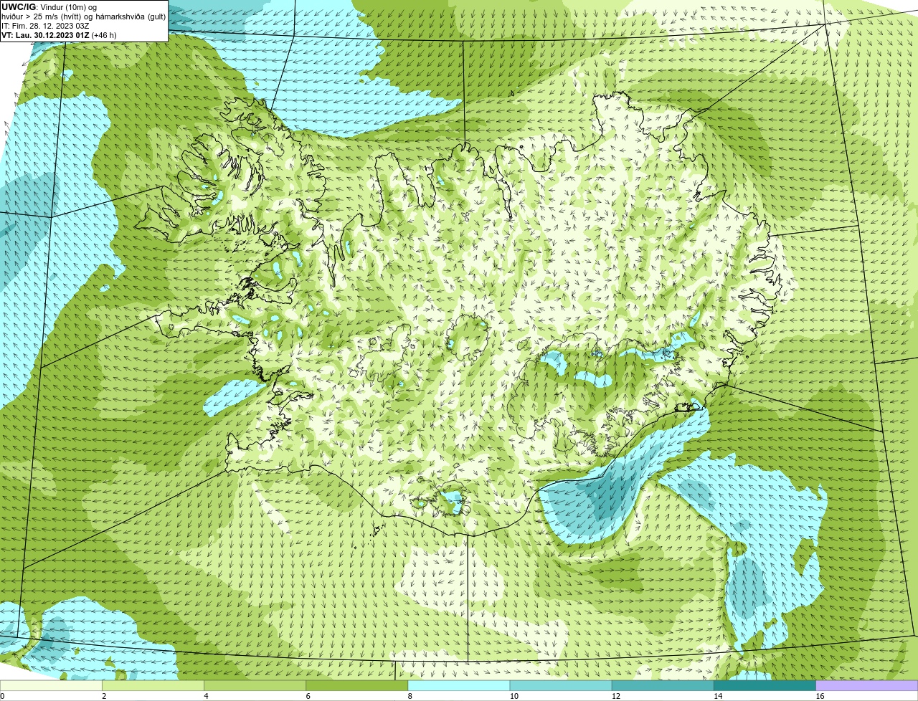Click the legend scale label '4'
Screen dimensions: 918x701
coord(206,696)
